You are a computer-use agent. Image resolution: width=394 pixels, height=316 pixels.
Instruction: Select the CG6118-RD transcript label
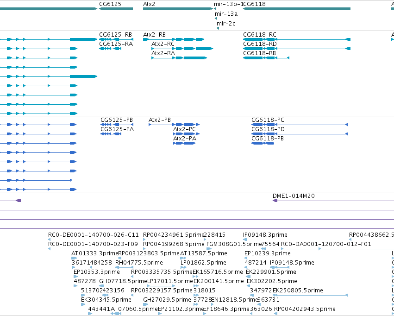click(x=260, y=44)
